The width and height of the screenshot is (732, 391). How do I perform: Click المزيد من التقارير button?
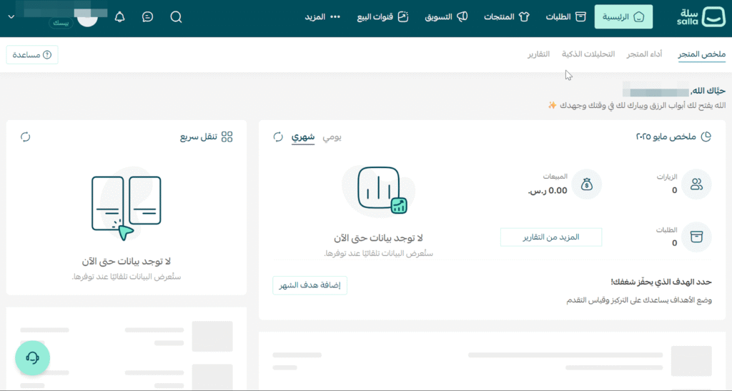click(x=550, y=237)
